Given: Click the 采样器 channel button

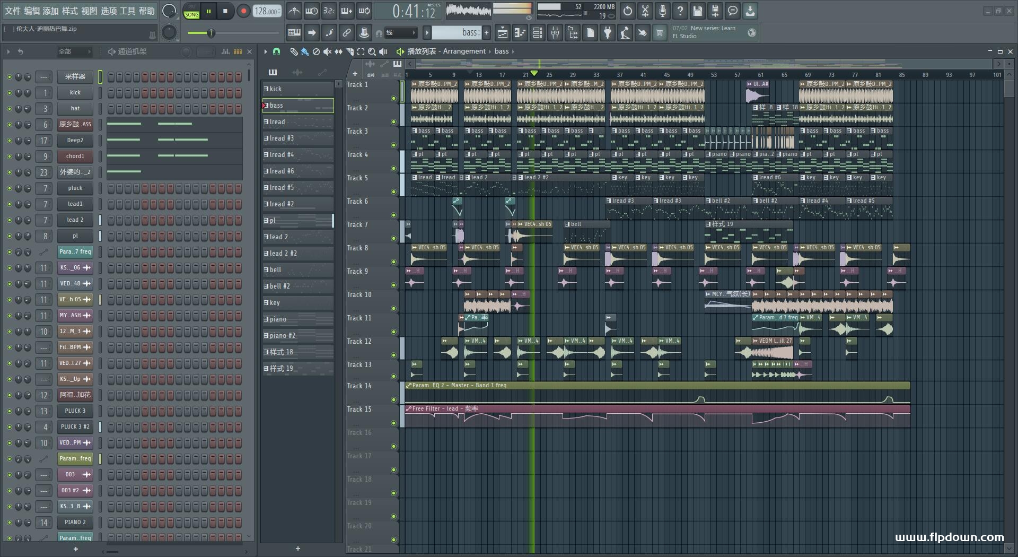Looking at the screenshot, I should 75,76.
